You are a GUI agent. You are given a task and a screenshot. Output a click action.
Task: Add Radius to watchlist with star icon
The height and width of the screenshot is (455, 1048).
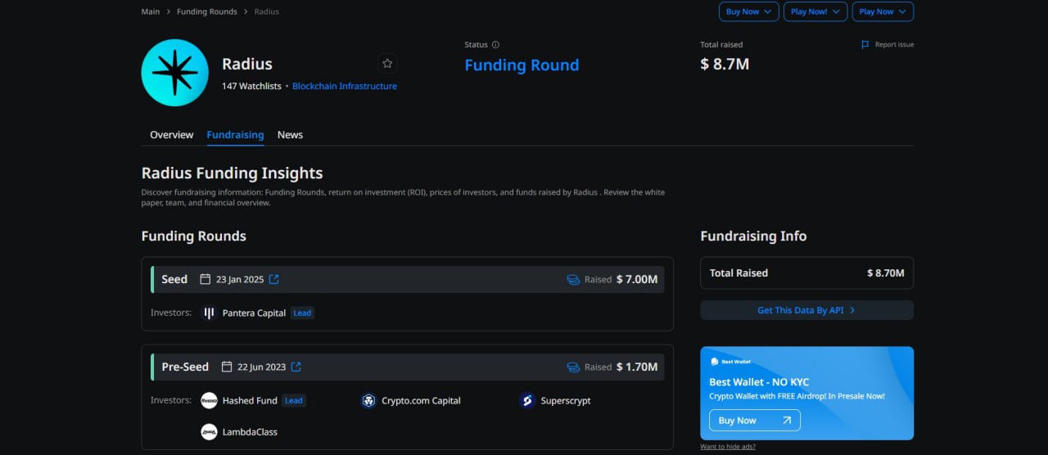tap(387, 63)
